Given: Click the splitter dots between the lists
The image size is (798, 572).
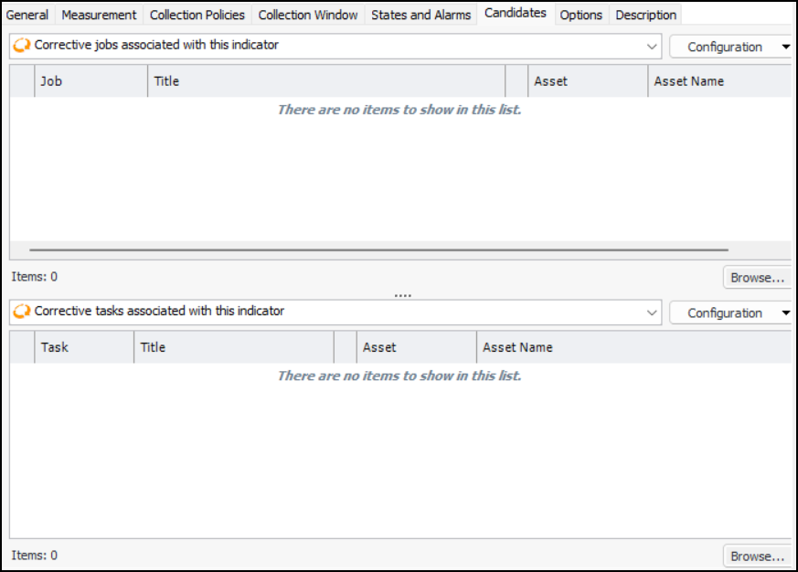Looking at the screenshot, I should [x=402, y=295].
